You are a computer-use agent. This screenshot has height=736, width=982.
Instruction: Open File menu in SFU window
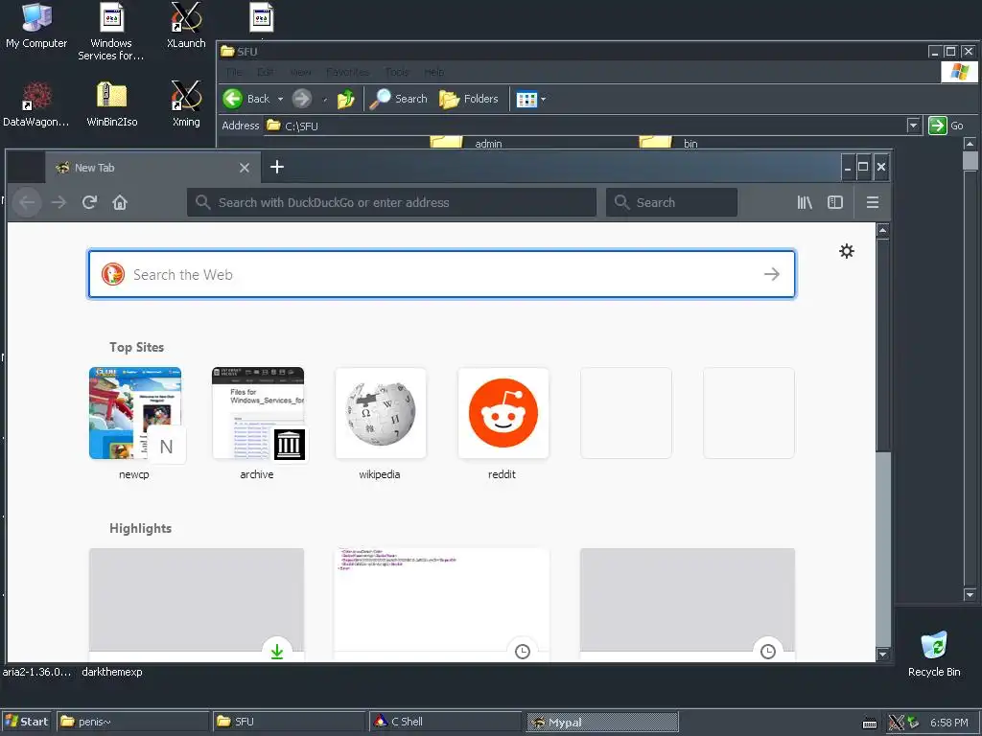(234, 72)
